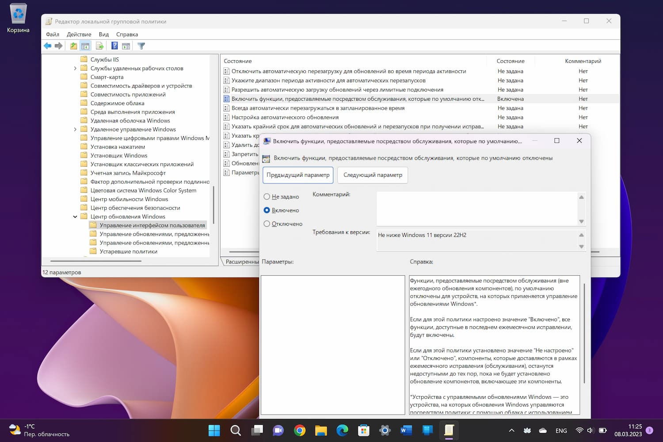
Task: Click the ENG language indicator in the tray
Action: pos(561,431)
